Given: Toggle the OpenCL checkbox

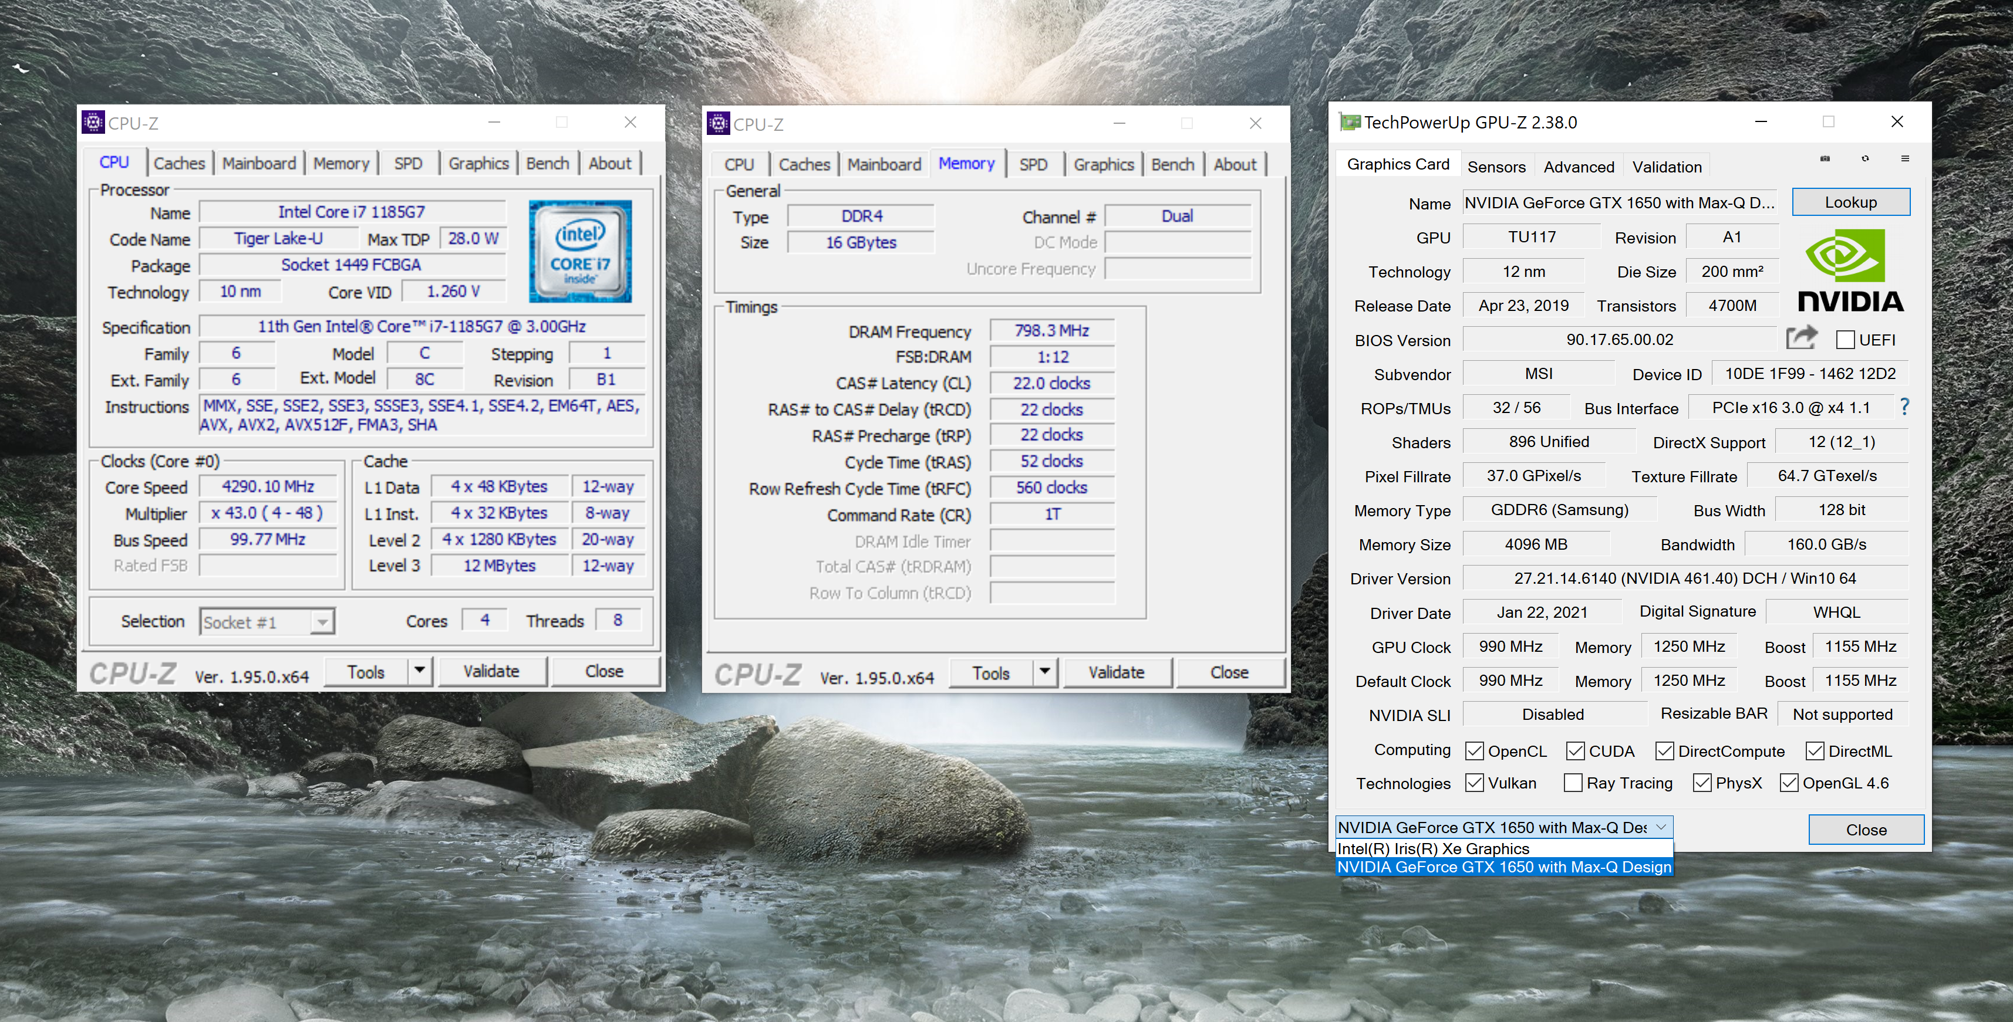Looking at the screenshot, I should pos(1474,751).
